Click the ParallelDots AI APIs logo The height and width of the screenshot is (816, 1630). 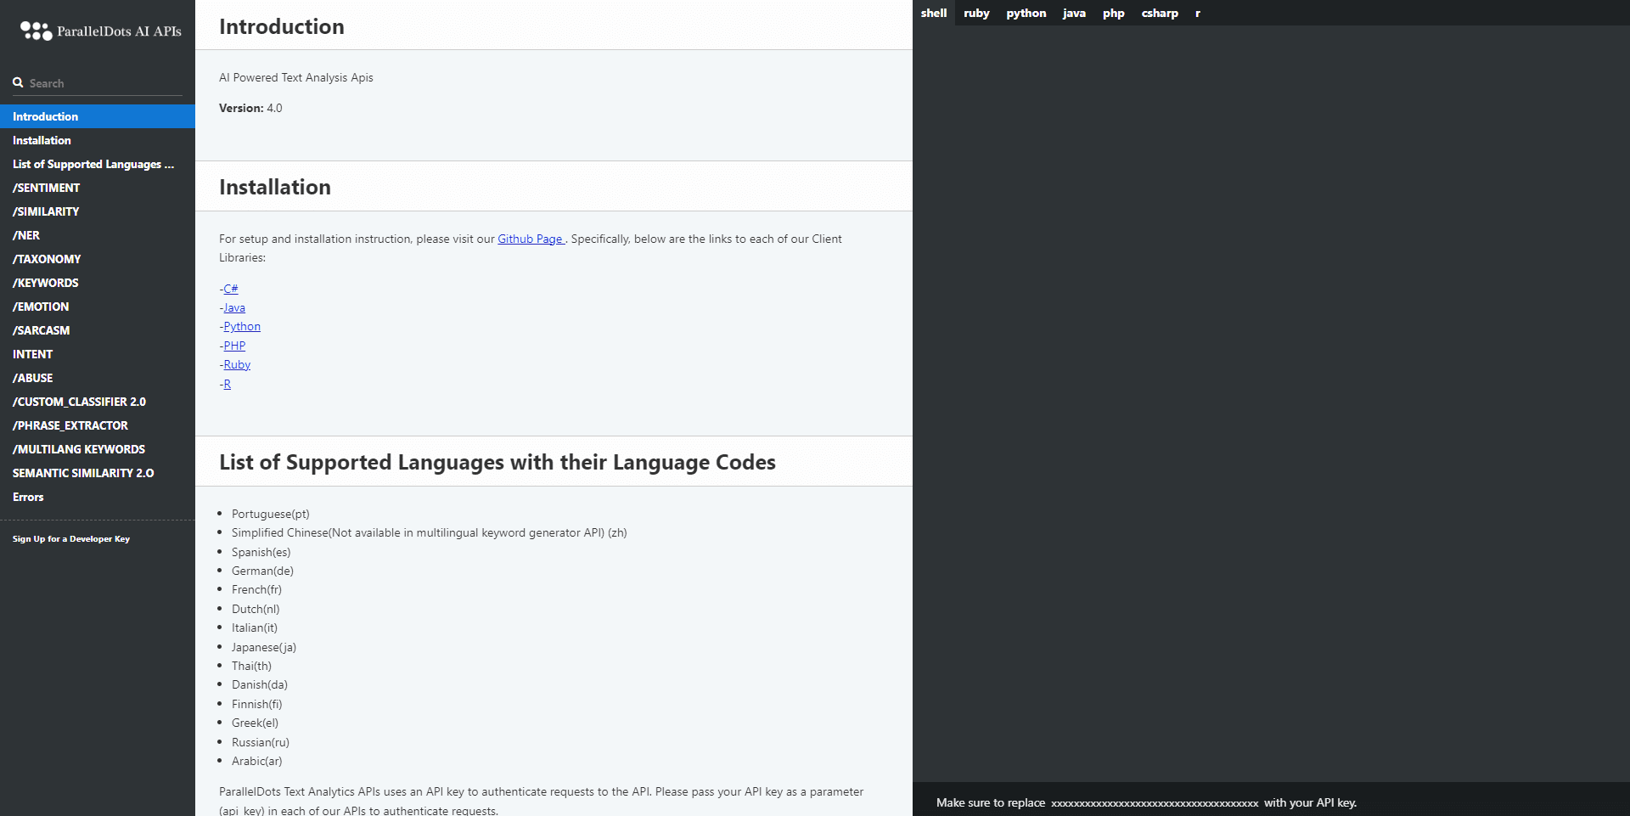point(100,31)
